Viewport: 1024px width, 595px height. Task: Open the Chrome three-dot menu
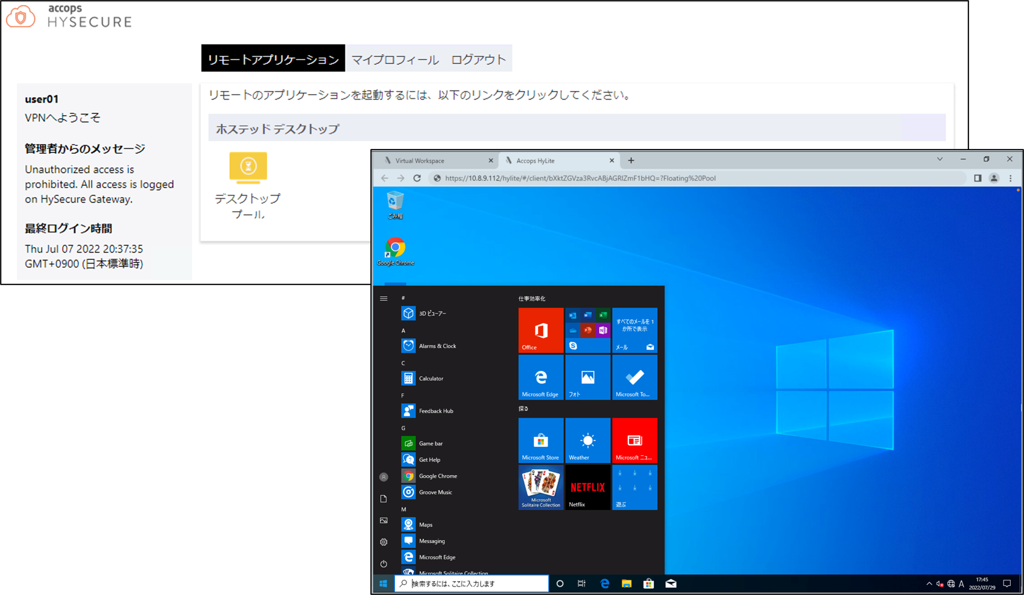(x=1011, y=178)
